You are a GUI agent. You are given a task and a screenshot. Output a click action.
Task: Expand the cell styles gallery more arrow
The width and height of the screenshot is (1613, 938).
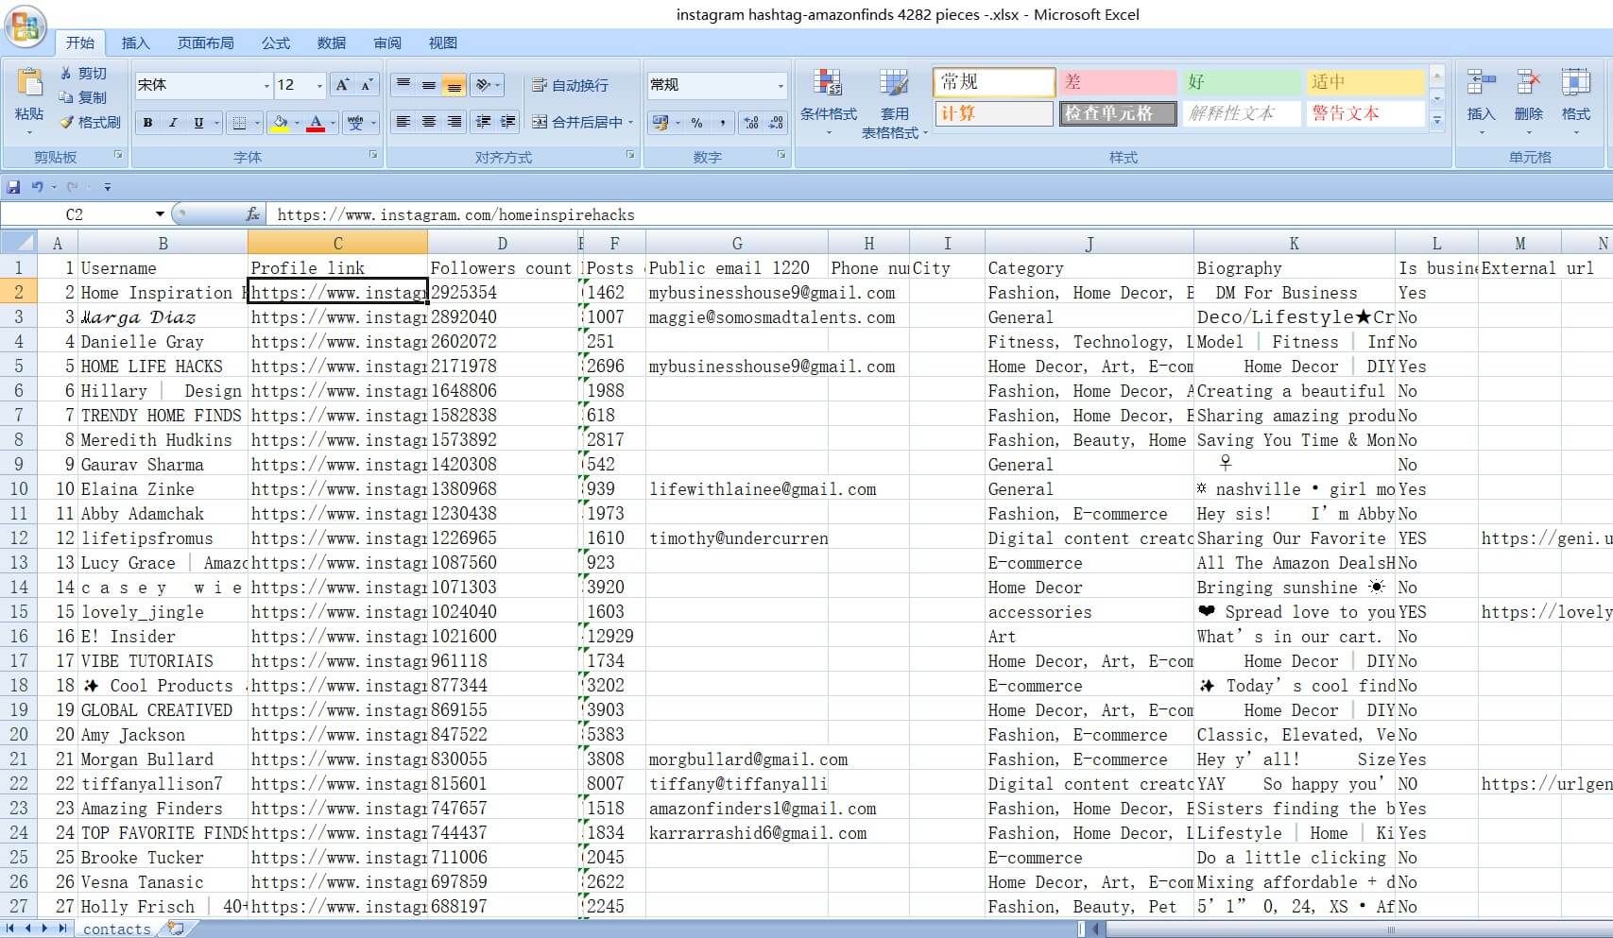[1436, 120]
